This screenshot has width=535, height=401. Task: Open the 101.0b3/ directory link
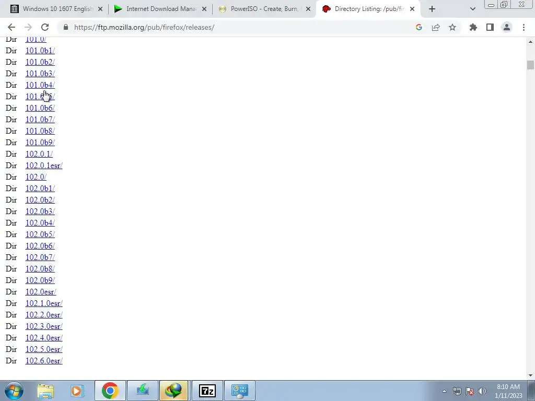point(40,74)
